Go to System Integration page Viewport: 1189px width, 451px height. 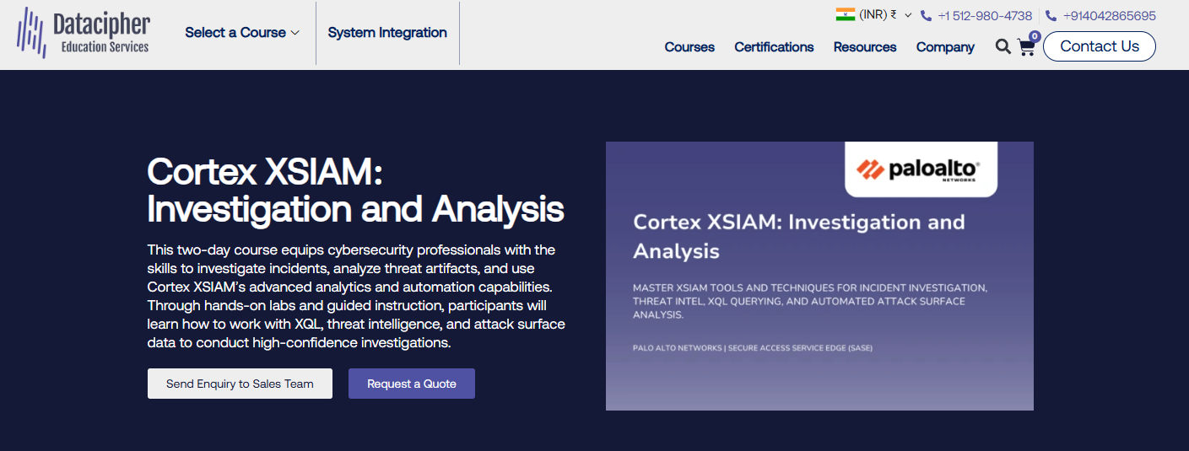[387, 33]
